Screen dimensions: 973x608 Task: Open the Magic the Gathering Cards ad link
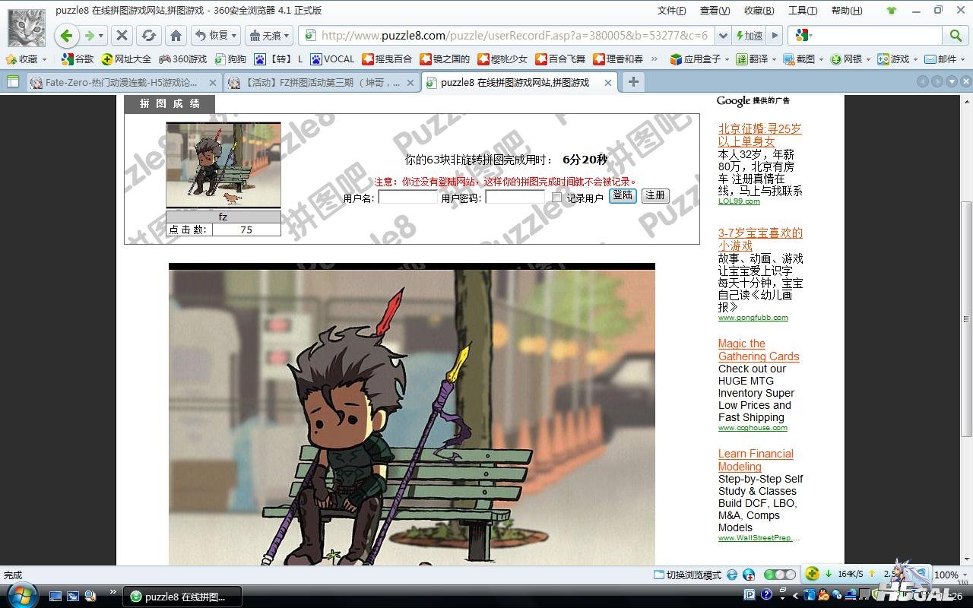coord(759,350)
